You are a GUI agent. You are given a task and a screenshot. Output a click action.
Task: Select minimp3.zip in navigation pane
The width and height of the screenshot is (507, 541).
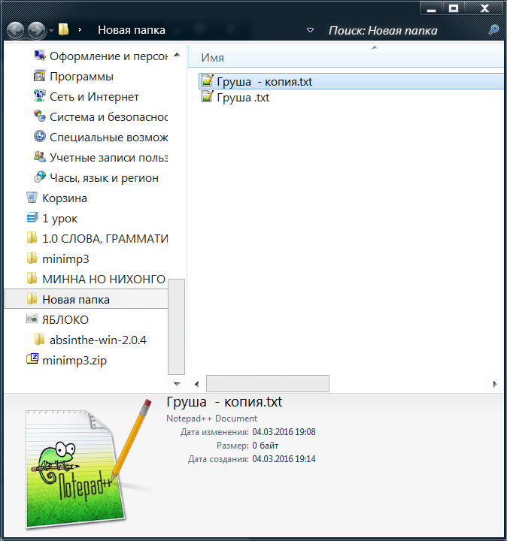[x=74, y=361]
